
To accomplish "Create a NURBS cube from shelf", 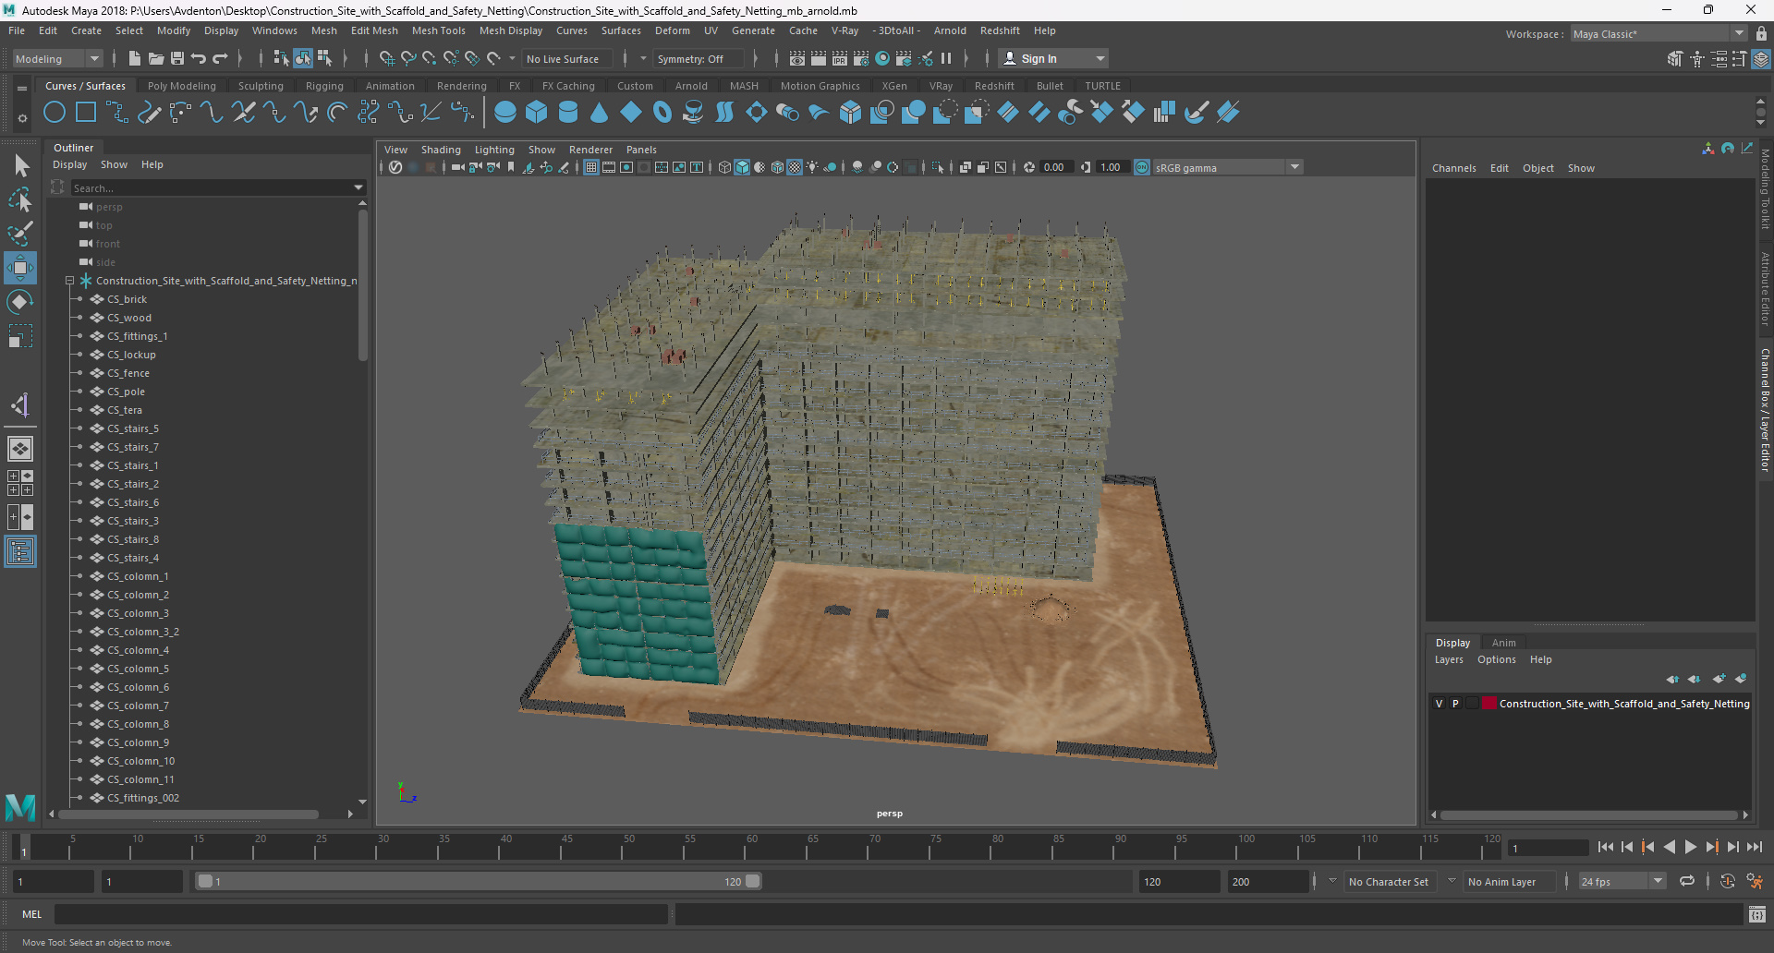I will point(537,113).
